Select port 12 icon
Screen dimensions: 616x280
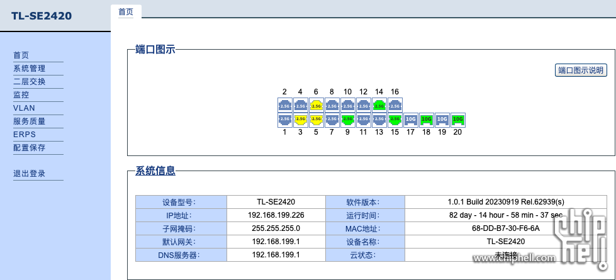click(x=364, y=105)
